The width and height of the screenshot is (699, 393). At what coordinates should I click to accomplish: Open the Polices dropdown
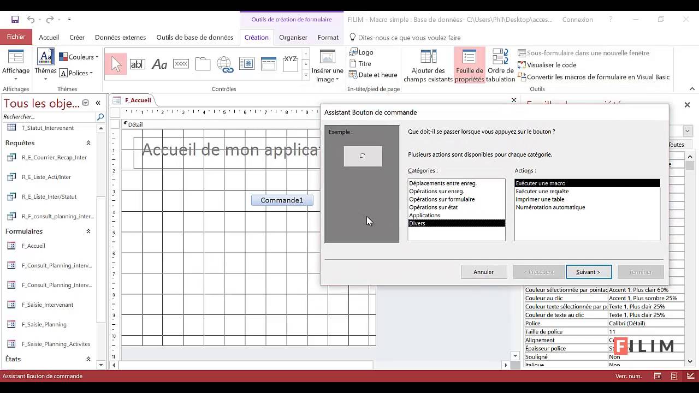tap(76, 73)
